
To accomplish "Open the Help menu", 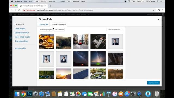I will 83,1.
